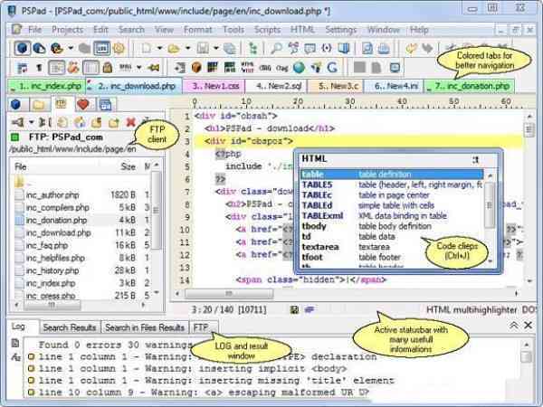Open the Projects menu

pos(68,30)
